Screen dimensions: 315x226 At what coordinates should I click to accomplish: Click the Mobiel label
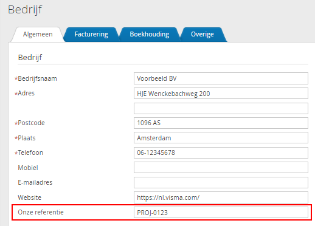[x=28, y=168]
